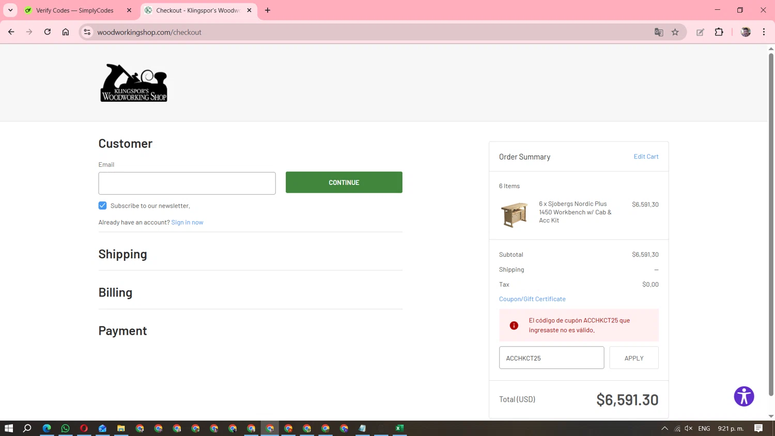This screenshot has width=775, height=436.
Task: Click the Shipping section heading
Action: pyautogui.click(x=123, y=254)
